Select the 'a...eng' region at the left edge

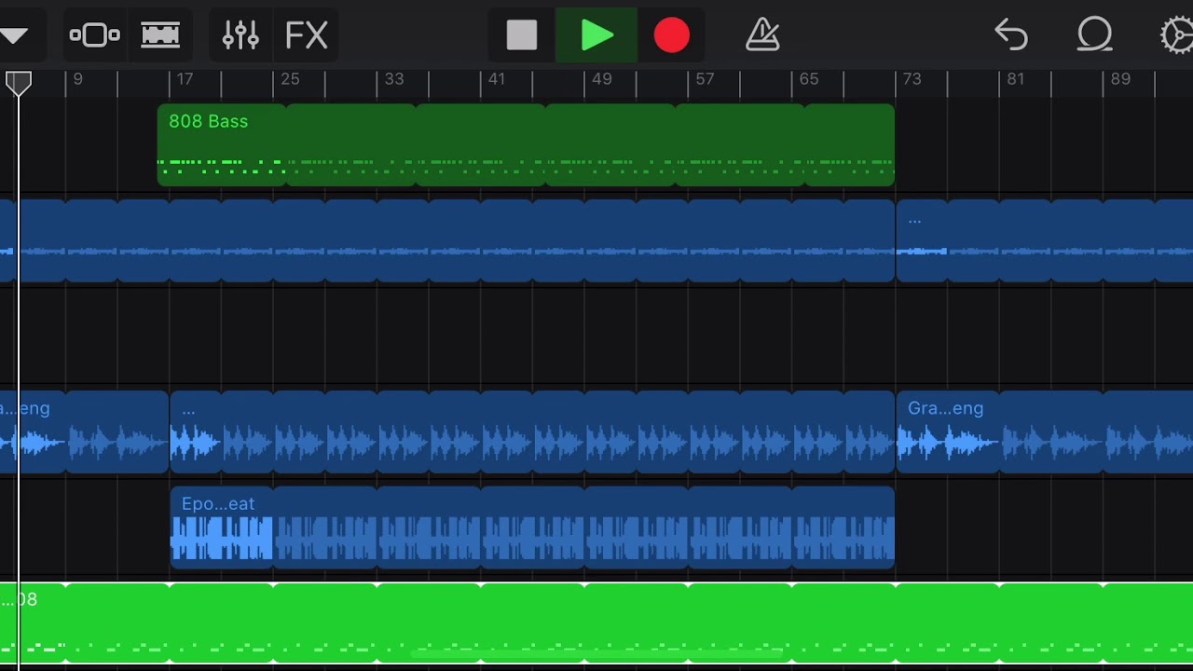click(x=84, y=432)
